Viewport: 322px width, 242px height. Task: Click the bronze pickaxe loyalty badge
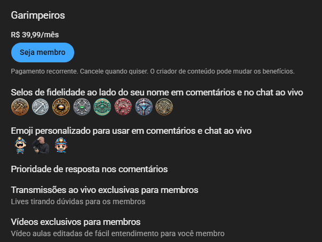tap(20, 107)
